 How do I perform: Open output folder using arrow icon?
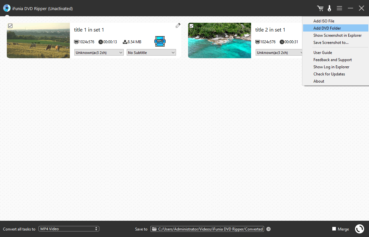click(x=268, y=229)
